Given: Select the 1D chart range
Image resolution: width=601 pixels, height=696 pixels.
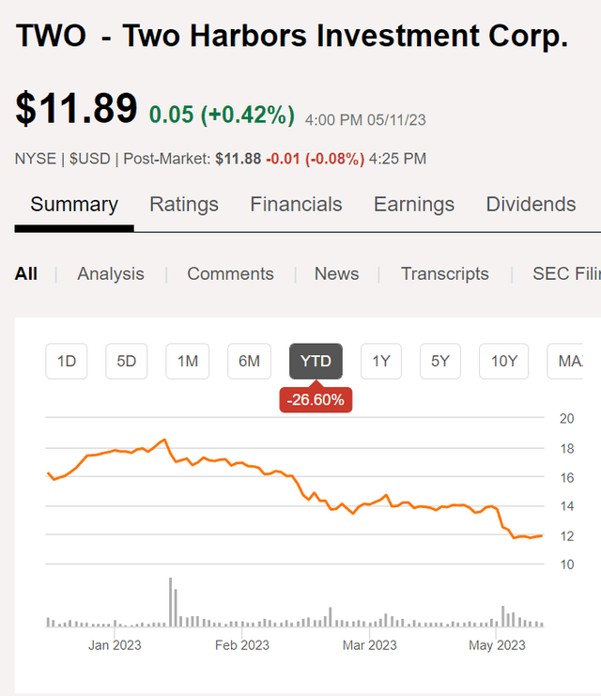Looking at the screenshot, I should click(67, 361).
